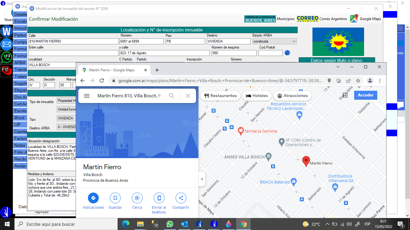This screenshot has width=410, height=230.
Task: Click Enviar al teléfono icon
Action: 159,198
